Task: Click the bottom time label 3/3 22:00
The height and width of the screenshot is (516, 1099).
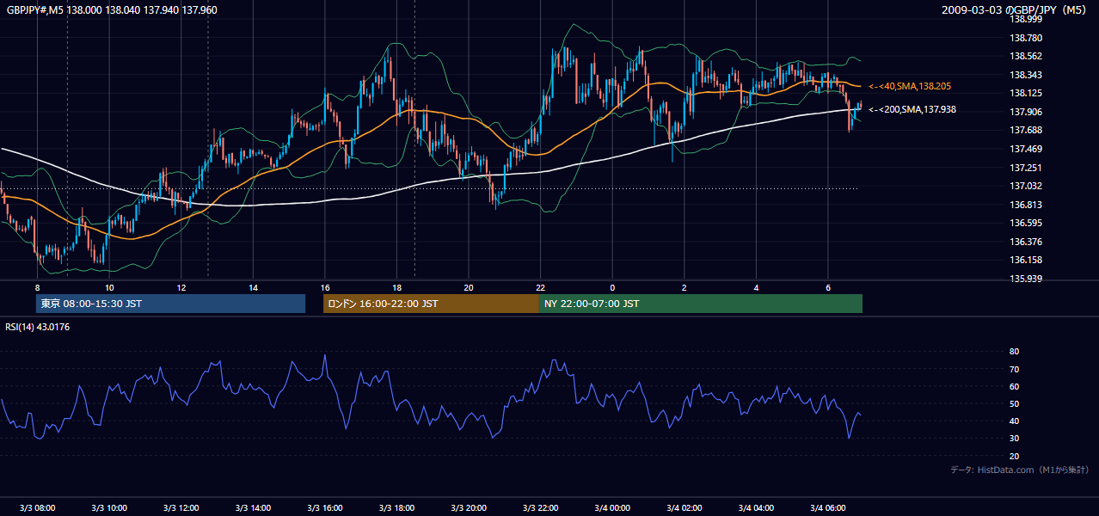Action: [540, 507]
